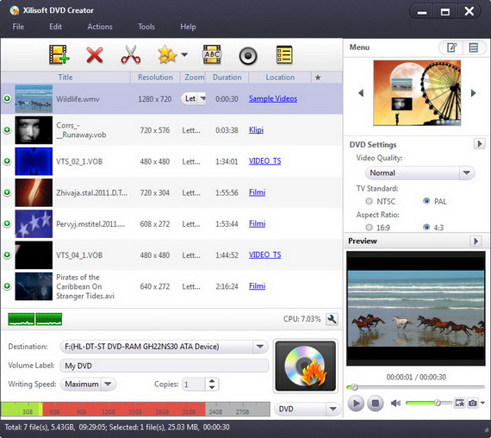Open the Edit menu
This screenshot has height=438, width=491.
pyautogui.click(x=55, y=27)
